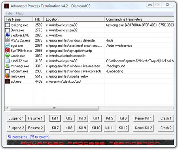Click the 51 processes status text

pos(28,137)
